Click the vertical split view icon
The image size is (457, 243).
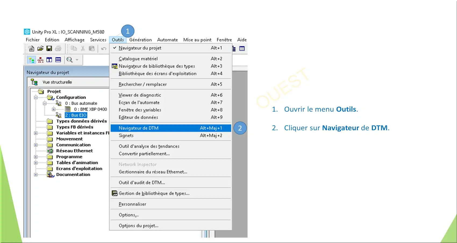49,60
